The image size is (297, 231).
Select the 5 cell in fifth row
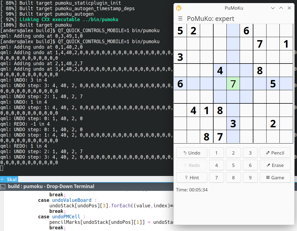point(273,84)
